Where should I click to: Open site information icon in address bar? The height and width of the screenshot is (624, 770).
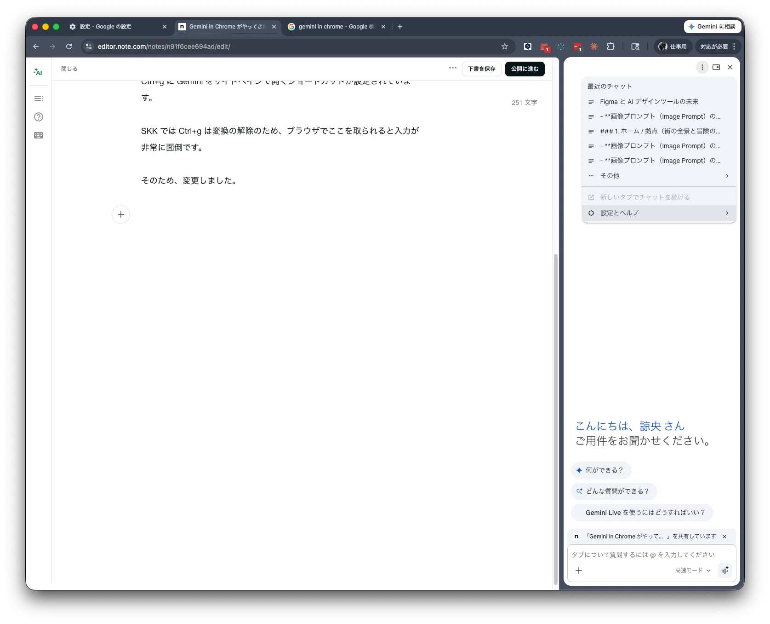tap(89, 46)
